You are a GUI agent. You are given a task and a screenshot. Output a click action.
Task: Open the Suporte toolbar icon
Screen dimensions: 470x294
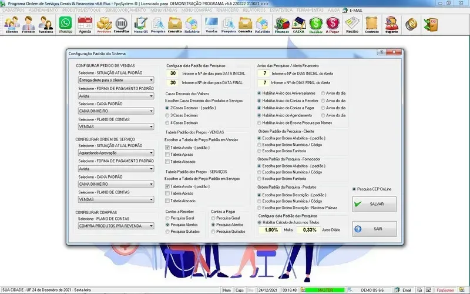391,25
